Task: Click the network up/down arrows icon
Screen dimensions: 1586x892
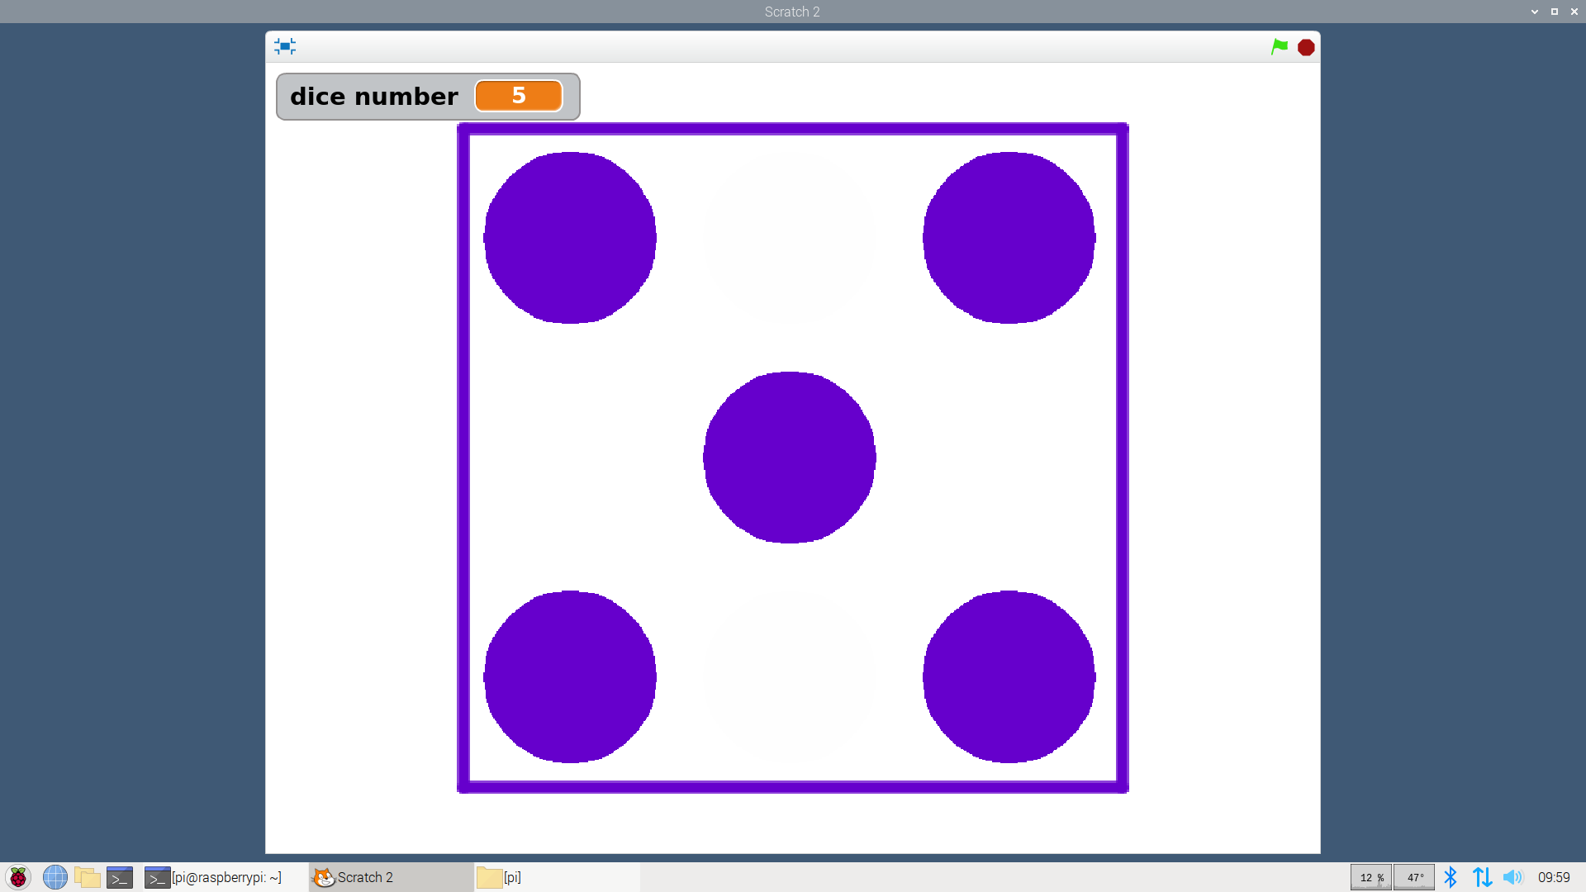Action: click(1484, 877)
